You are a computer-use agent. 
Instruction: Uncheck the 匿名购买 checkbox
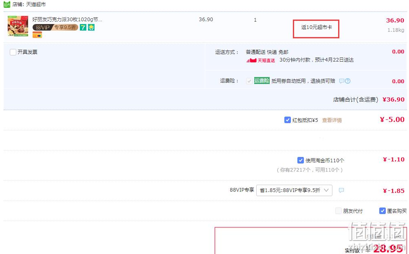(x=383, y=211)
